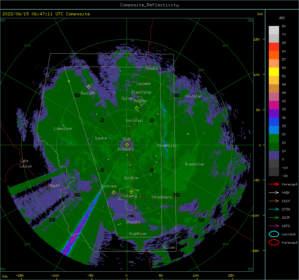Viewport: 299px width, 280px height.
Task: Click the Cochrane label
Action: pos(109,186)
